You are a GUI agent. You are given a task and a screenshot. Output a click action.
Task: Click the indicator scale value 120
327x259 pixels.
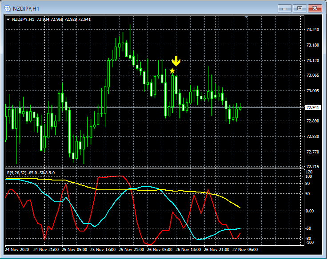(x=309, y=172)
